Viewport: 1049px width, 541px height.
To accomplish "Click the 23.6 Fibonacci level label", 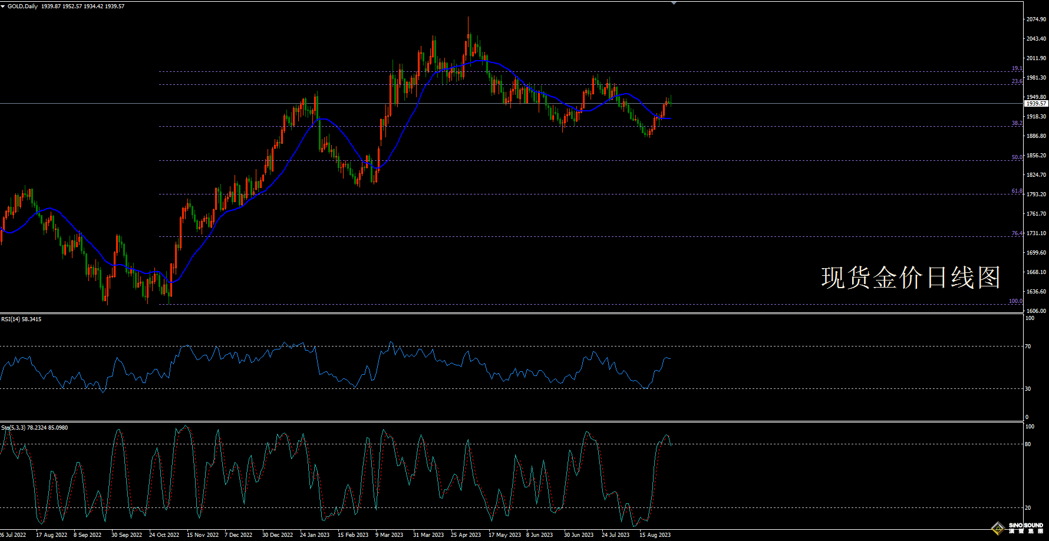I will (x=1017, y=81).
